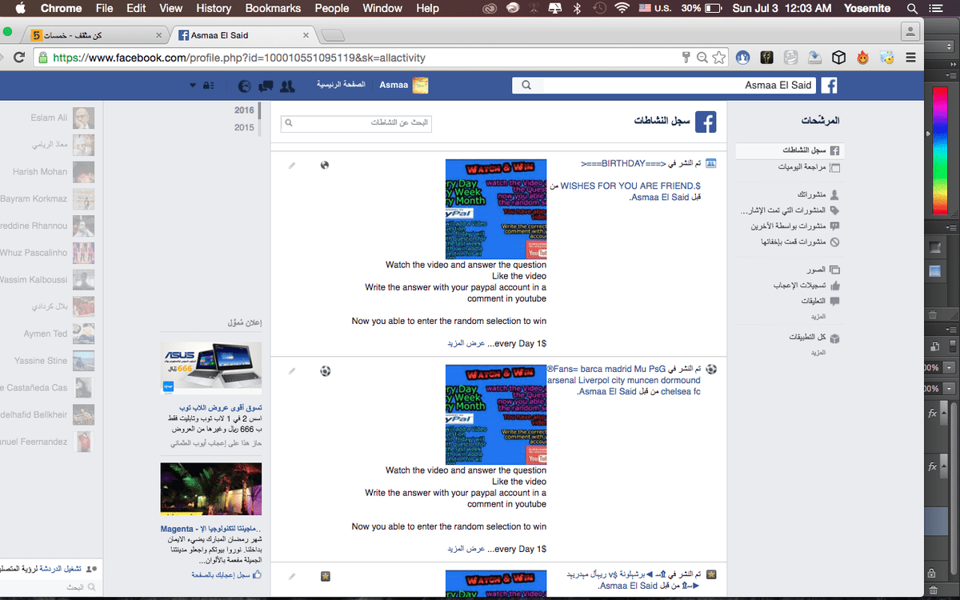Open the Chrome hamburger menu
Image resolution: width=960 pixels, height=600 pixels.
click(x=910, y=58)
